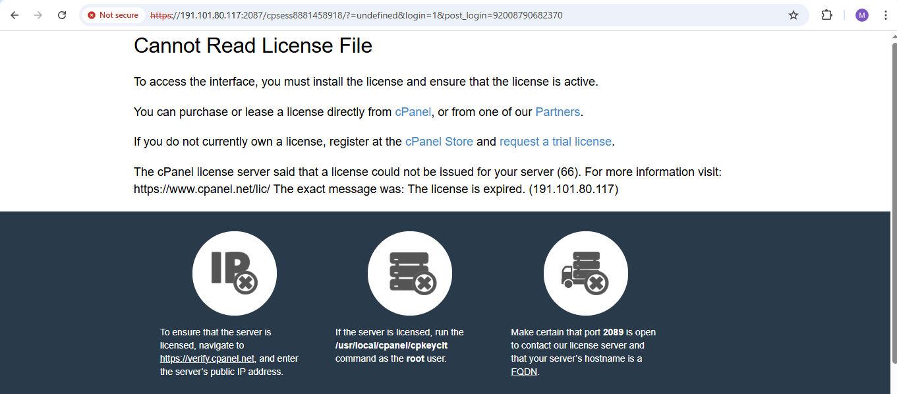Visit the cPanel Store link
This screenshot has width=897, height=394.
pos(439,142)
